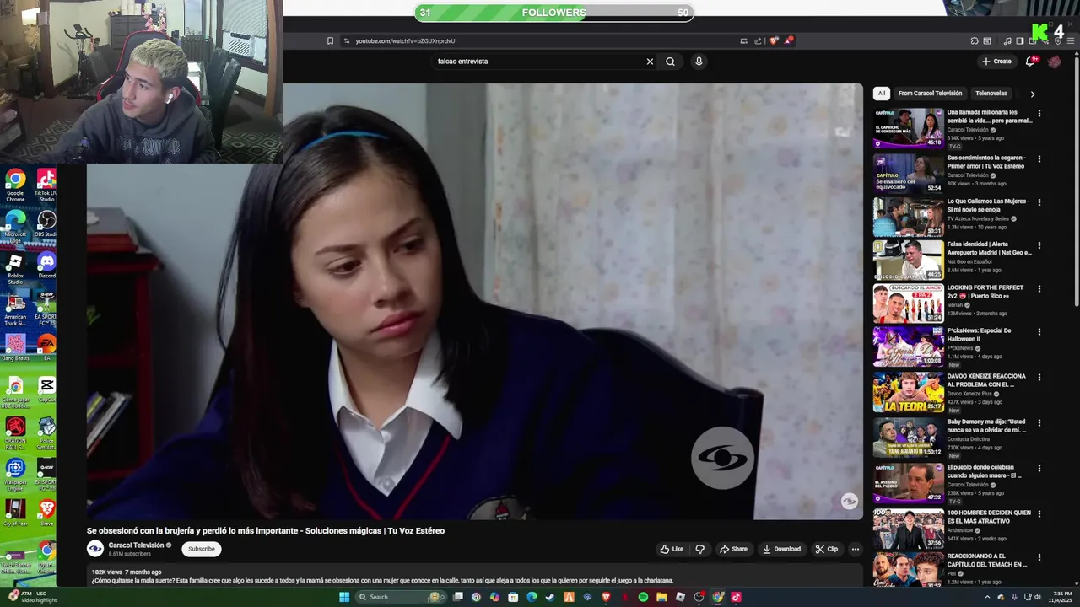Open Caracol Televisión channel avatar
1080x607 pixels.
[95, 549]
